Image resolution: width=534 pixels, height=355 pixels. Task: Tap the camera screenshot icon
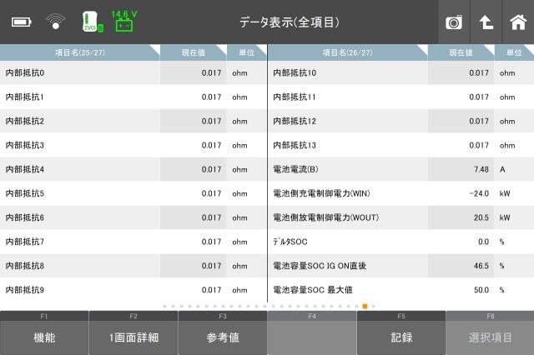click(454, 22)
